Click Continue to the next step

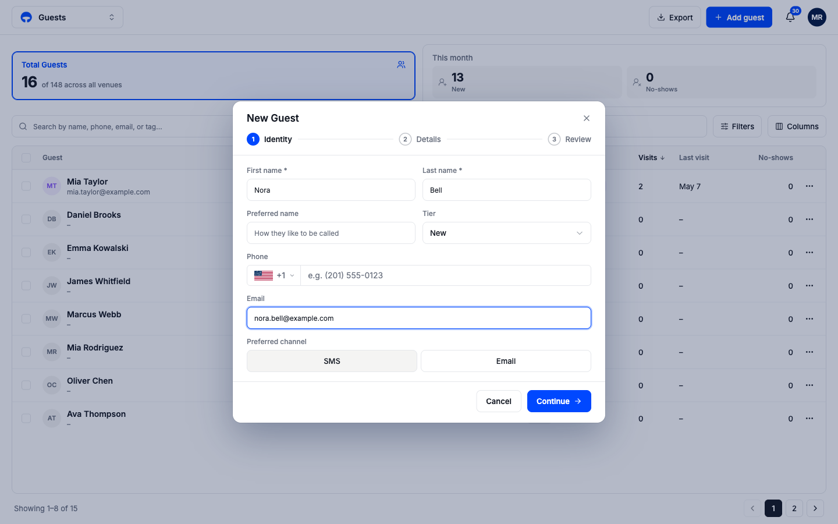559,401
